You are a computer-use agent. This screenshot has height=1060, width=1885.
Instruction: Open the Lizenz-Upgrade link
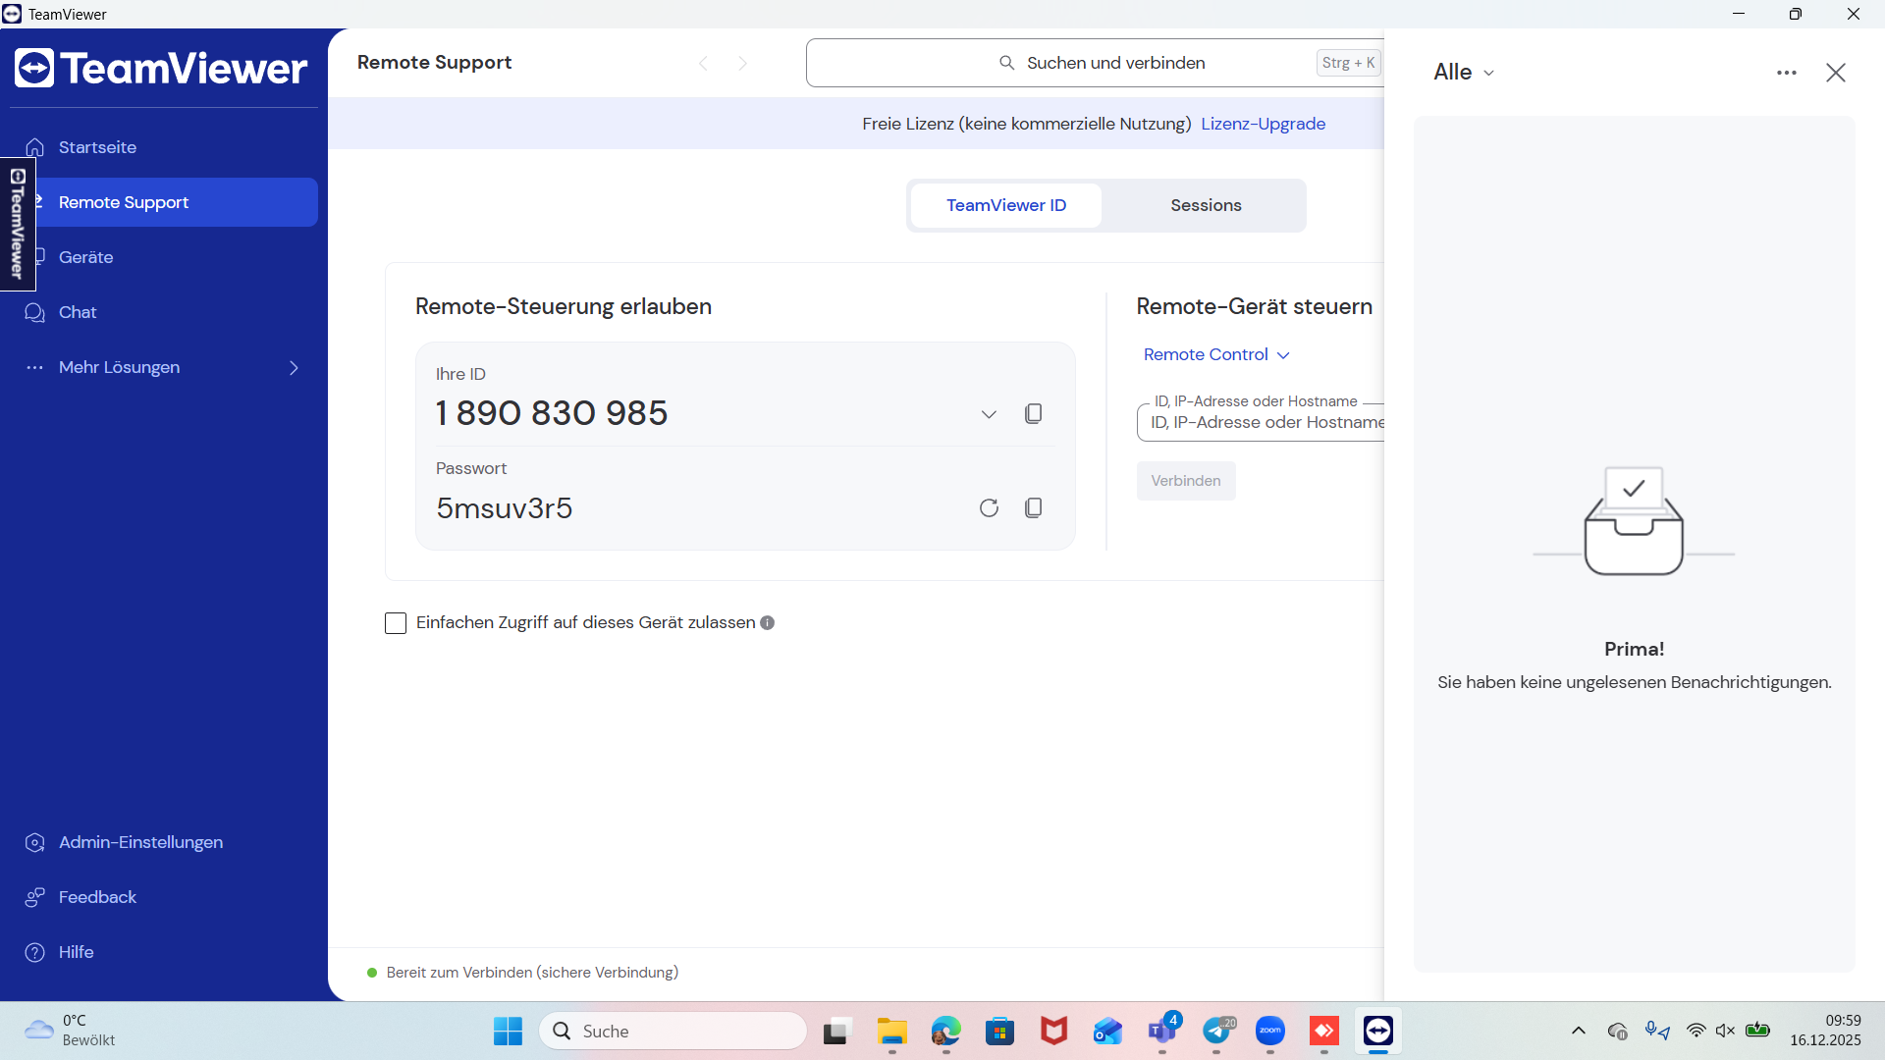[x=1263, y=124]
